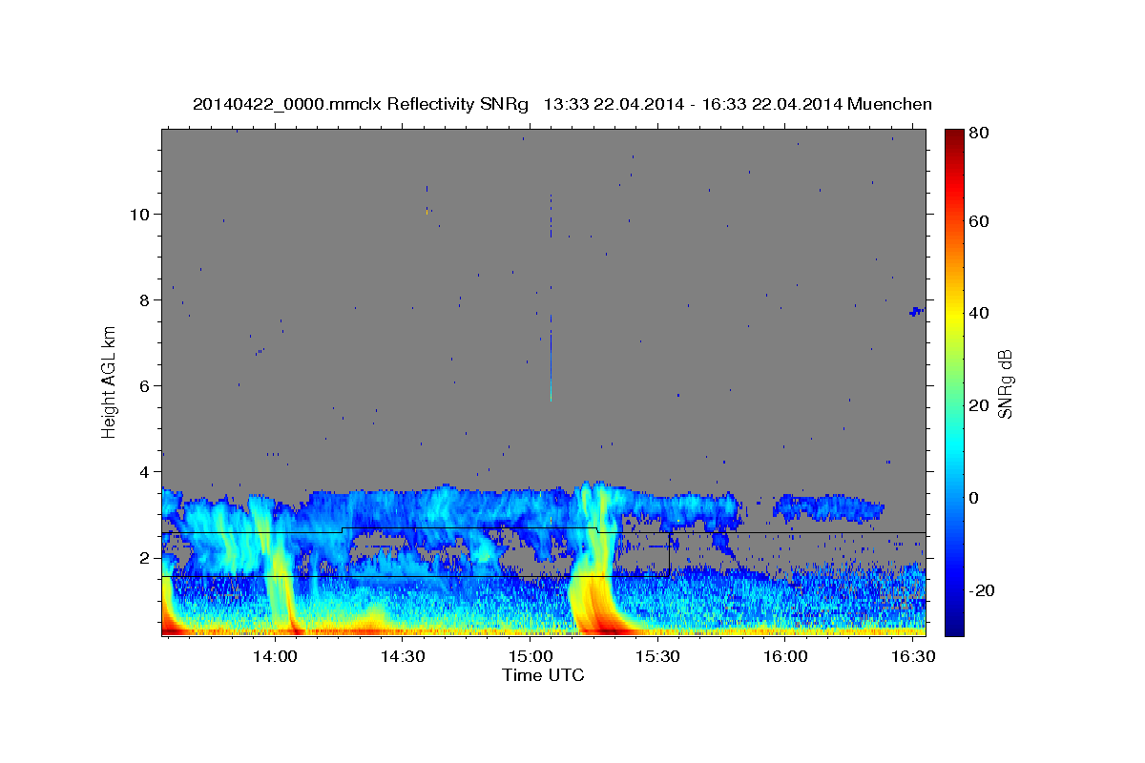
Task: Click the height tick label 8
Action: 142,299
